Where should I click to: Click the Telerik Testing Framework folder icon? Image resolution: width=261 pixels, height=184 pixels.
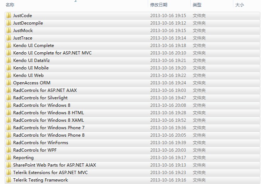coord(9,180)
